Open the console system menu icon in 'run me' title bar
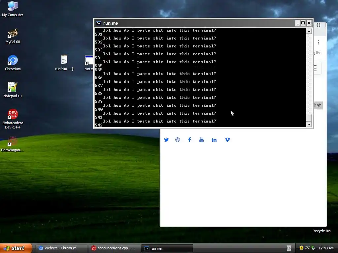The height and width of the screenshot is (253, 338). pyautogui.click(x=98, y=23)
